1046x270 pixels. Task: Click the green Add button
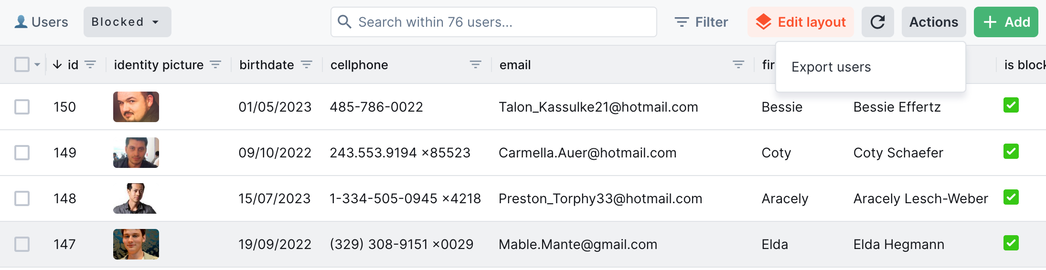[1005, 22]
